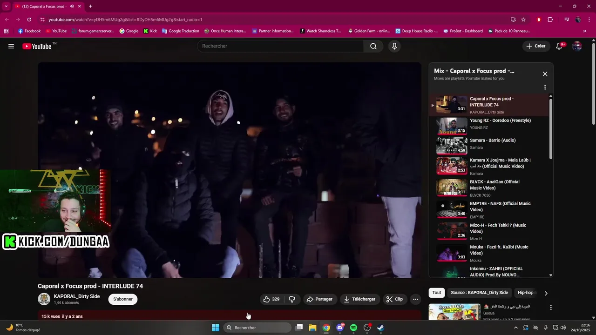Open new browser tab
The height and width of the screenshot is (335, 596).
[x=90, y=7]
